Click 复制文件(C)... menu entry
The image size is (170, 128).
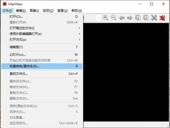42,93
